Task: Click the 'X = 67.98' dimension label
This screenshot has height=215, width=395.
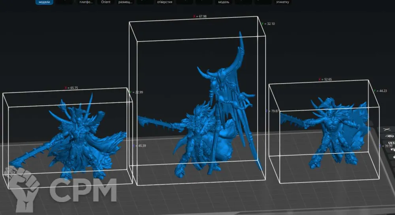Action: pos(200,16)
